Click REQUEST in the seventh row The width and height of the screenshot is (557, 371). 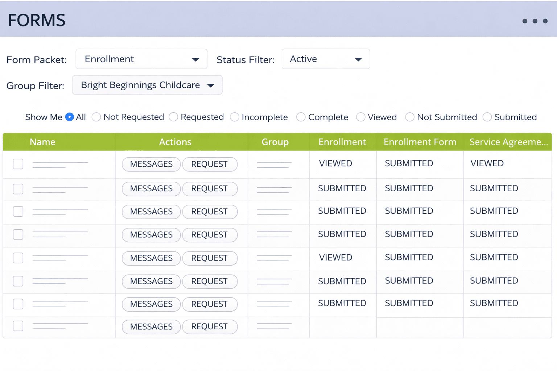pos(210,304)
